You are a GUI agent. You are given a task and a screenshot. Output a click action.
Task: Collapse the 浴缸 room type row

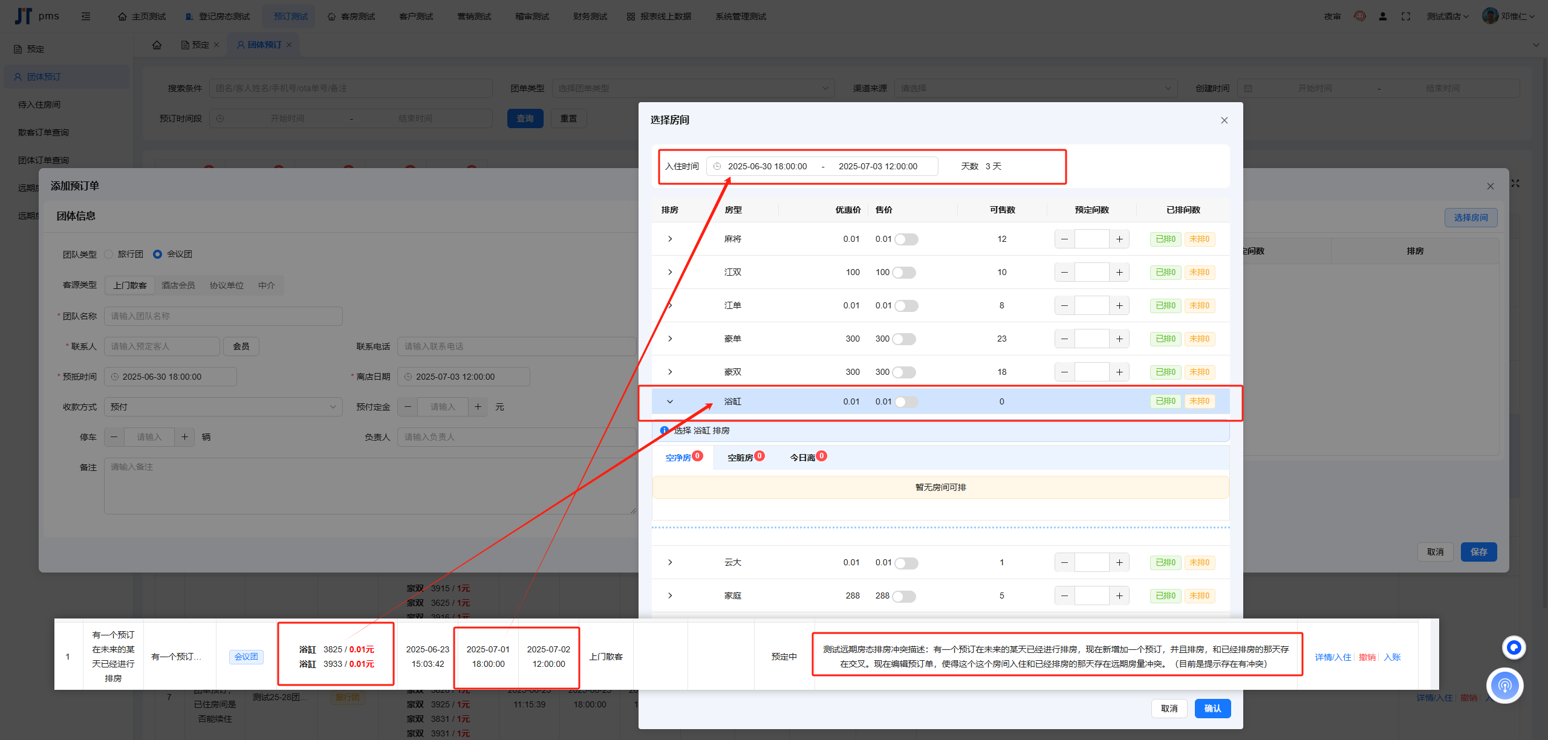tap(670, 401)
